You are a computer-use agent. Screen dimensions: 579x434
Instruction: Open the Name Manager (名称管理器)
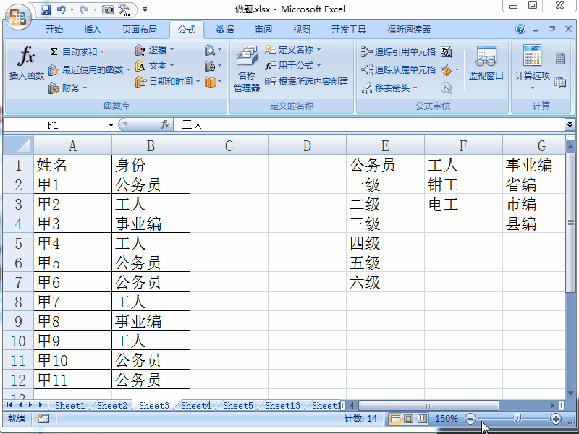point(247,68)
